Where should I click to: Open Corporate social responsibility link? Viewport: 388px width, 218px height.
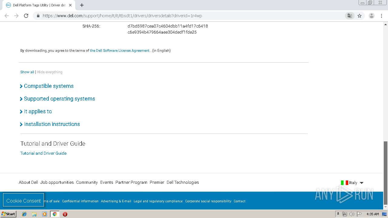coord(208,201)
